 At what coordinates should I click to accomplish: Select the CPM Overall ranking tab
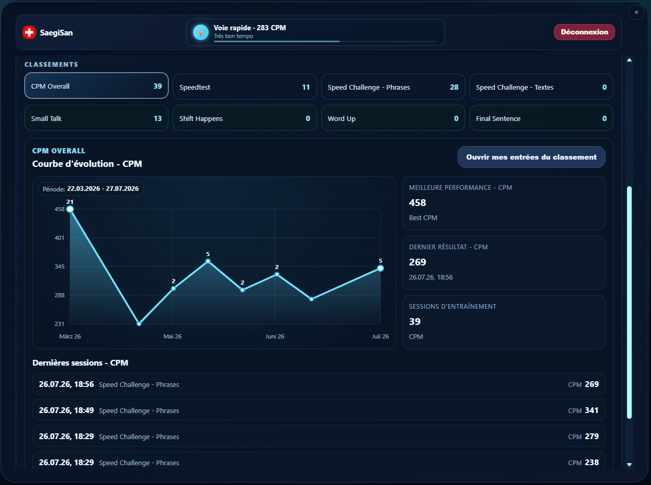click(97, 86)
